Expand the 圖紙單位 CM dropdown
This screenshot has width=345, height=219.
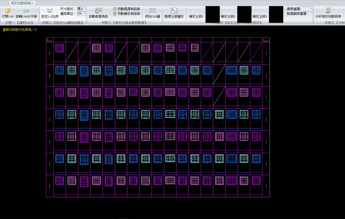pos(81,14)
